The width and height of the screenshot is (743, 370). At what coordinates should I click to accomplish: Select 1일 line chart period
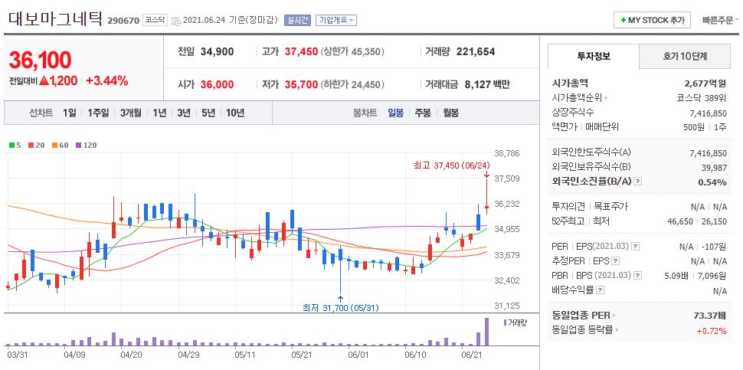click(x=69, y=113)
